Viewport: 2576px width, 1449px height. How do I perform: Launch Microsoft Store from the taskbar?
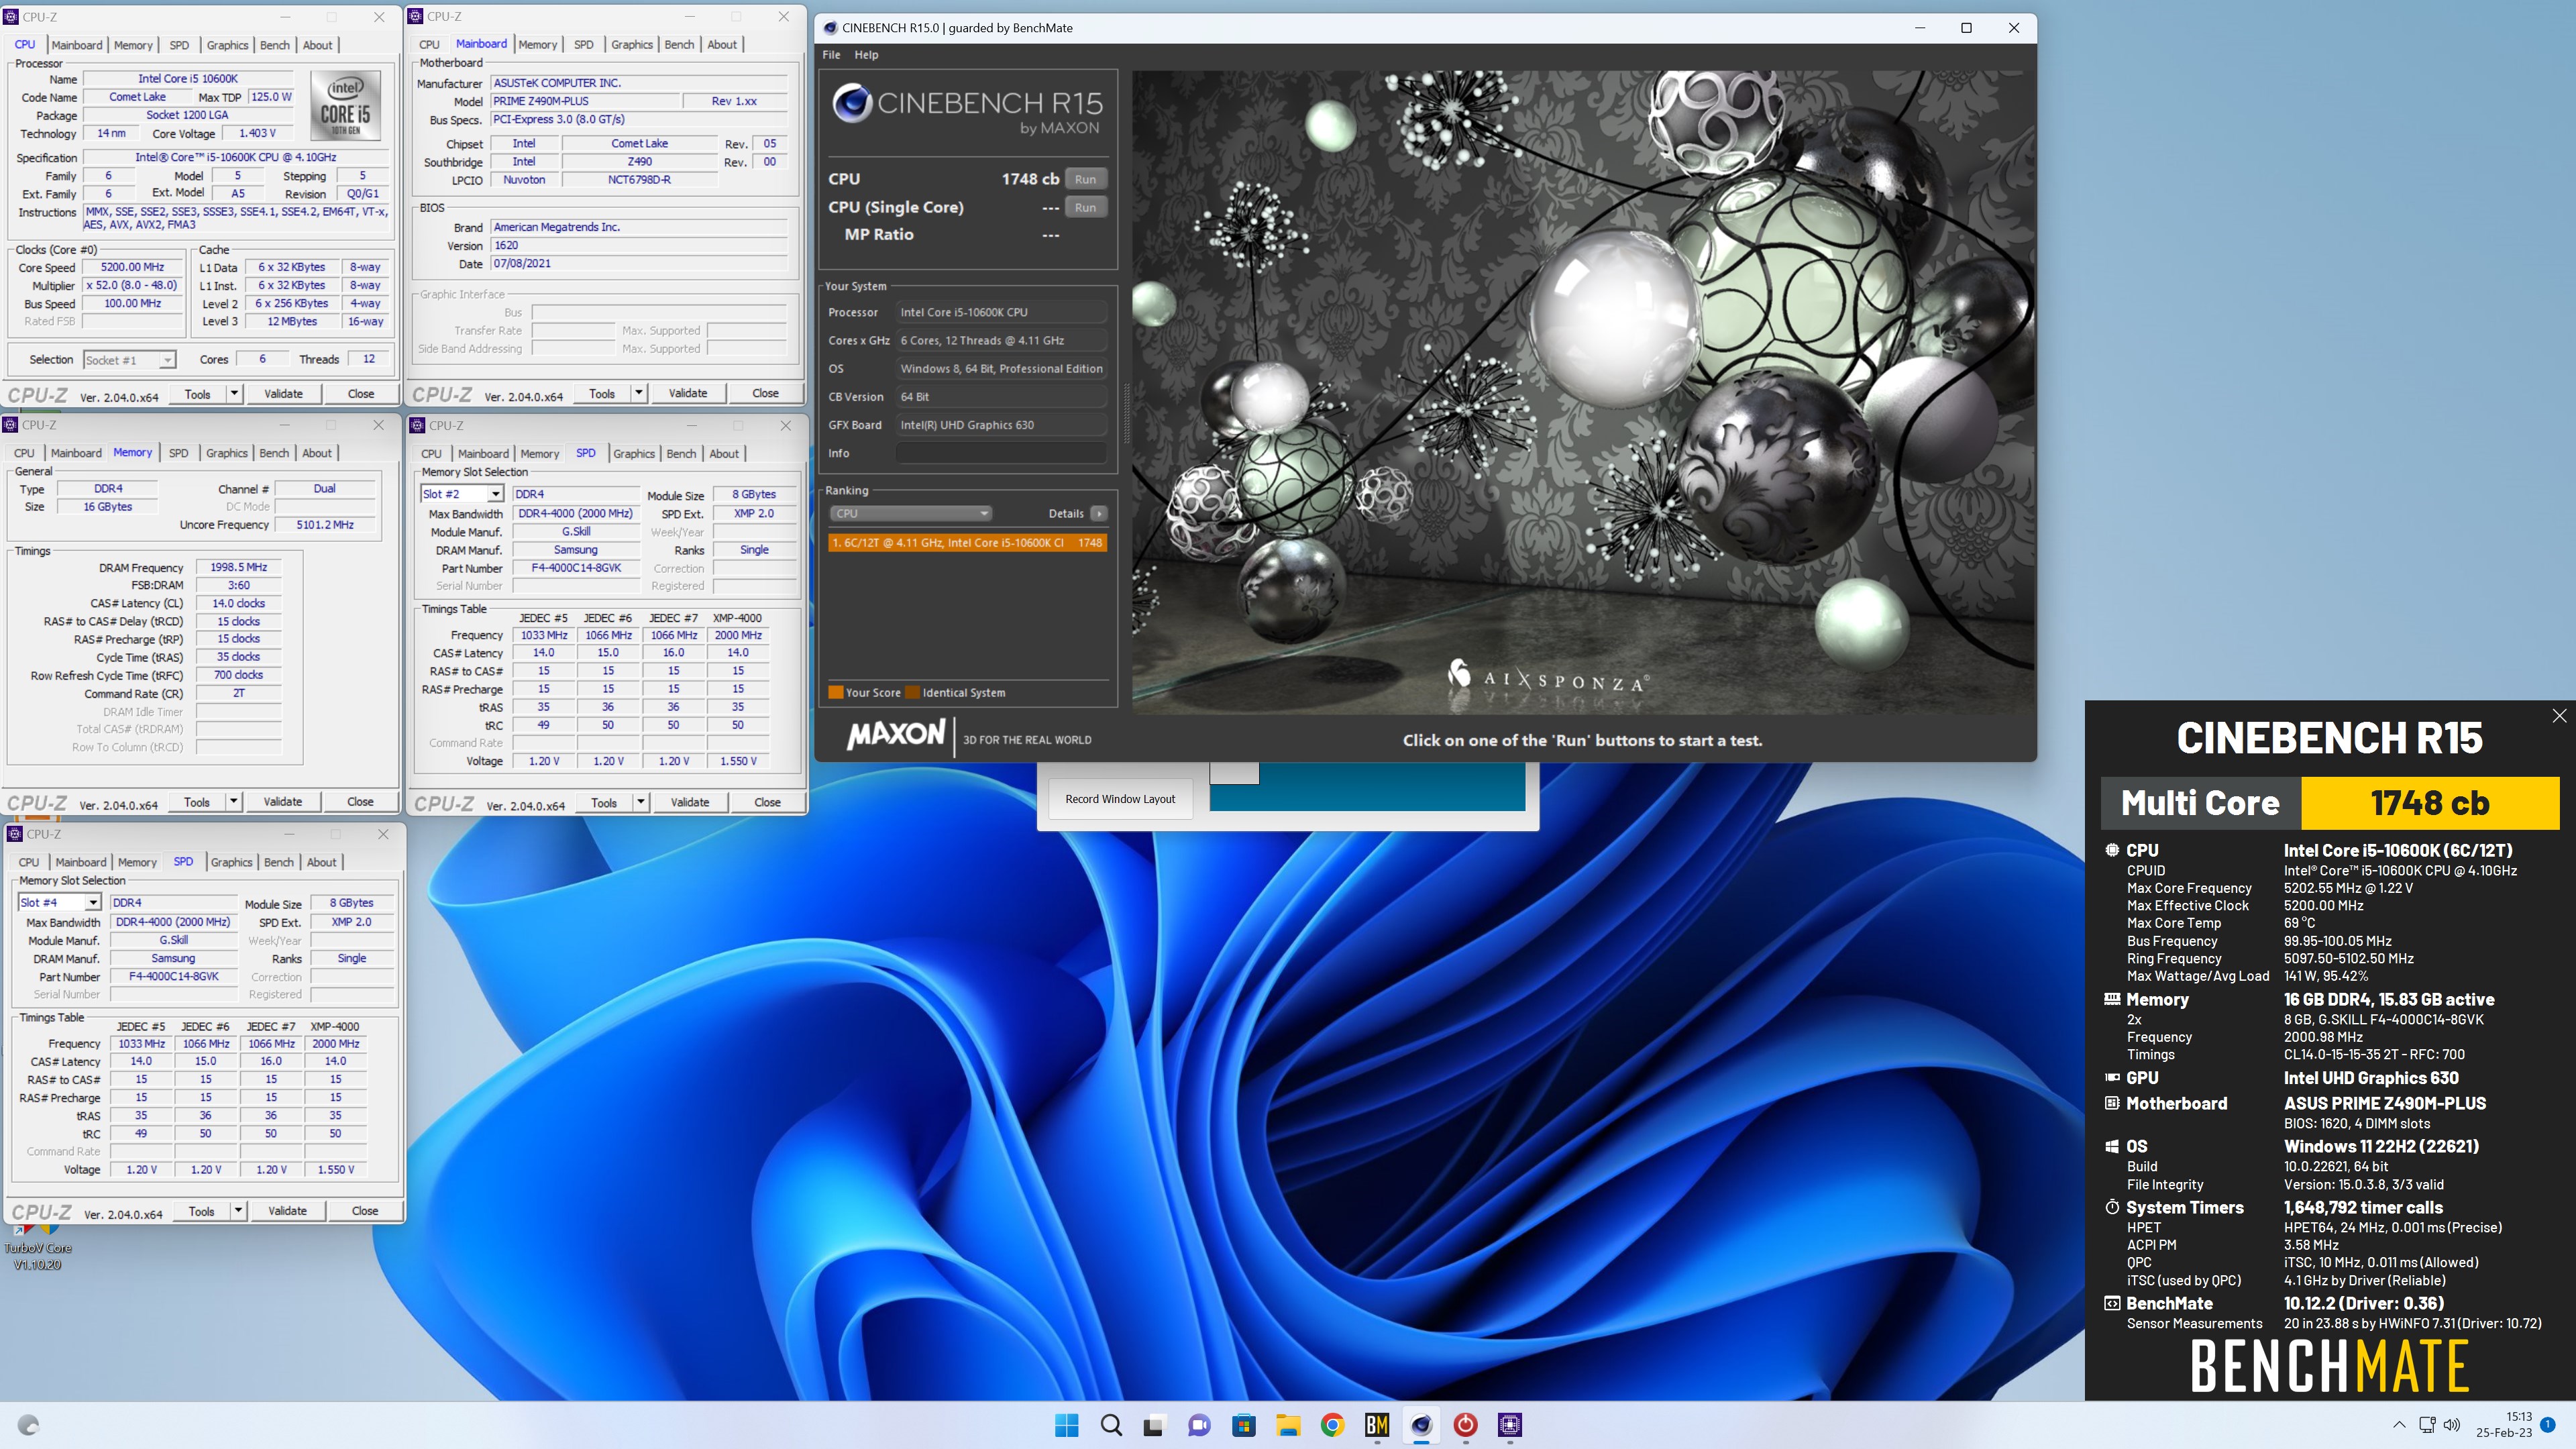tap(1243, 1425)
